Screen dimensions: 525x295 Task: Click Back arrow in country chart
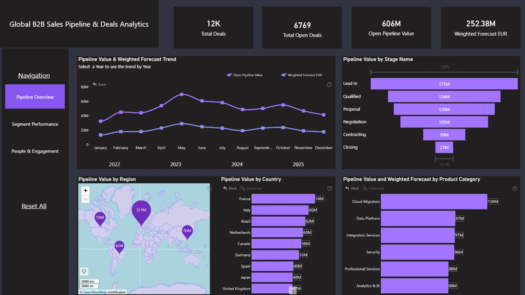click(x=225, y=188)
